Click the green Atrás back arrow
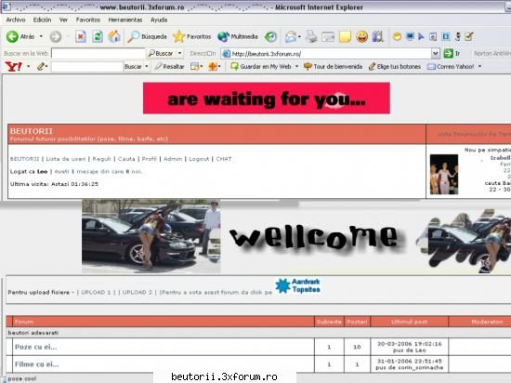This screenshot has height=383, width=511. (x=12, y=36)
